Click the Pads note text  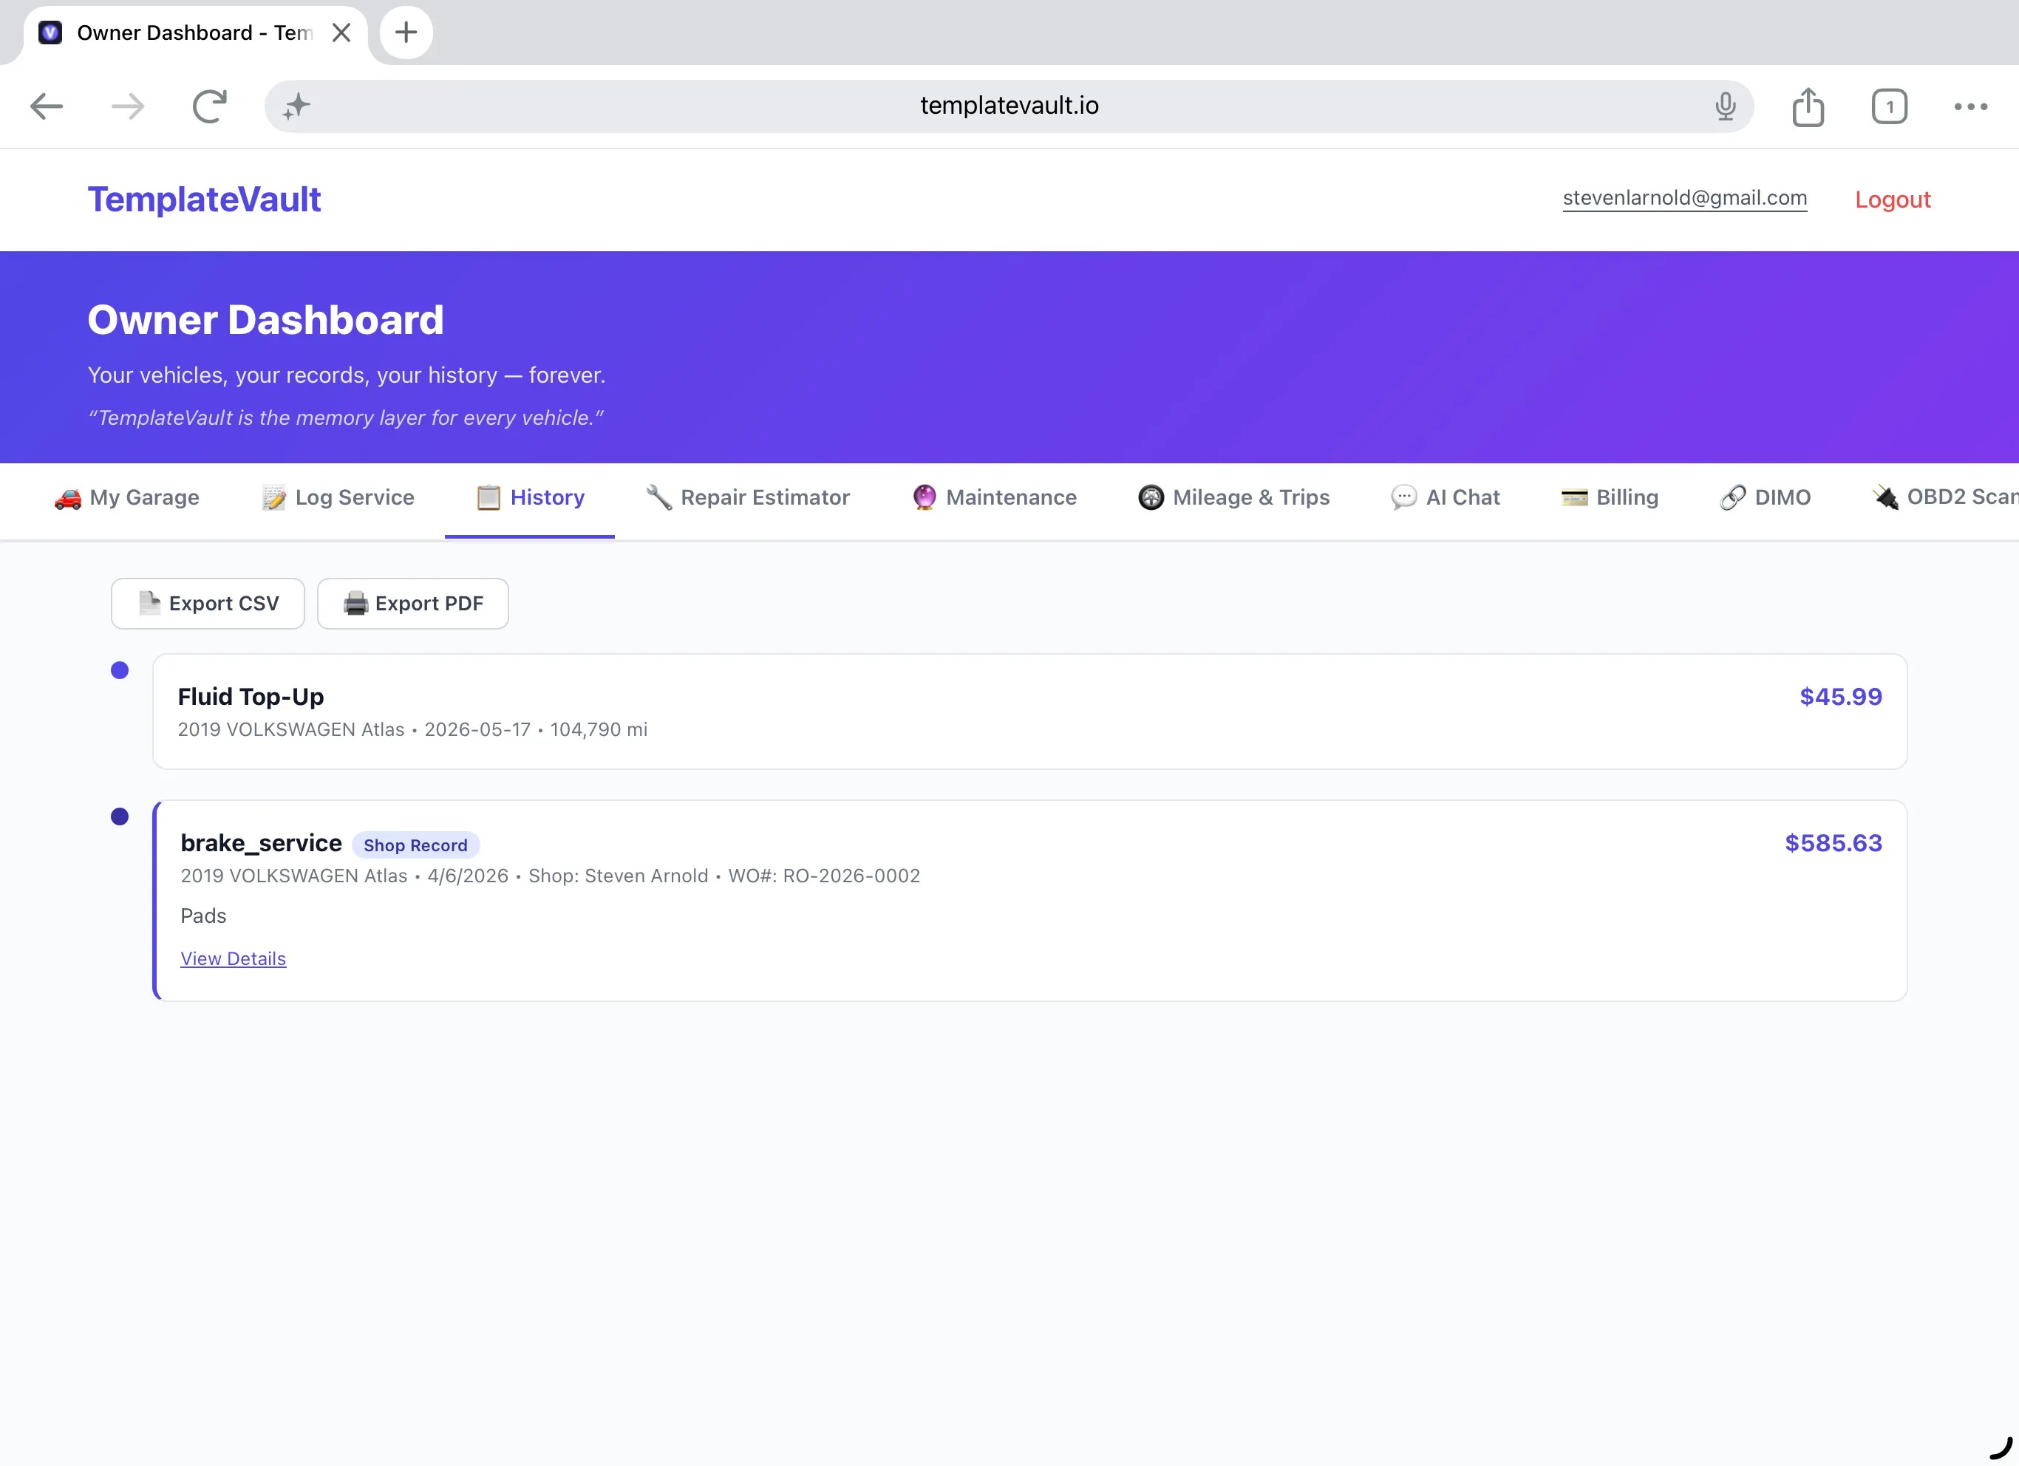pyautogui.click(x=204, y=916)
